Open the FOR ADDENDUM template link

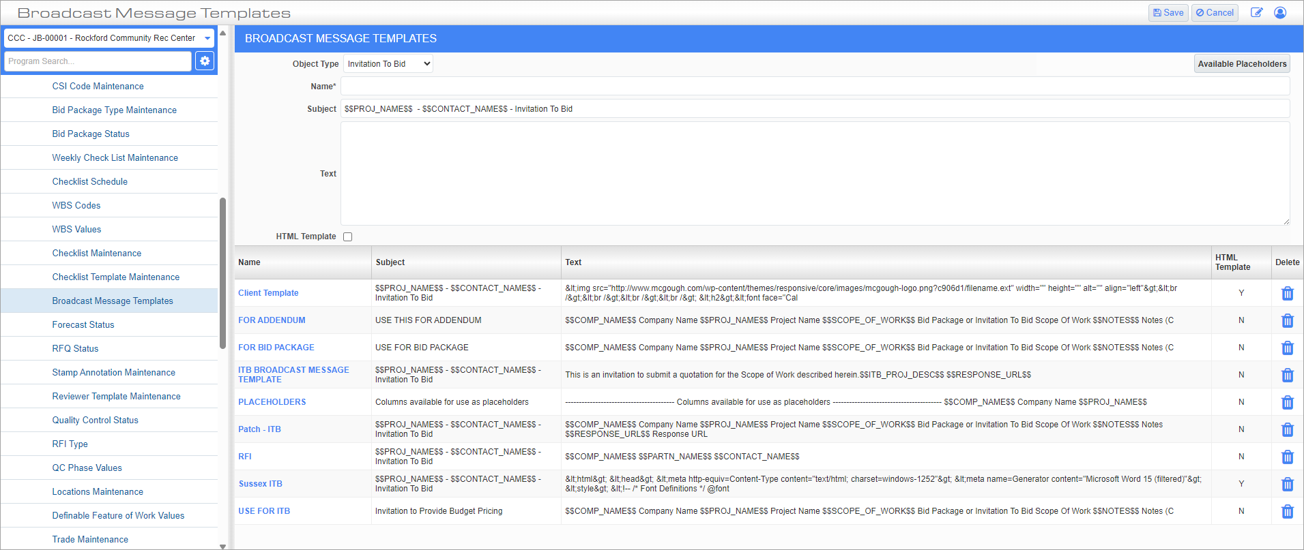(272, 320)
